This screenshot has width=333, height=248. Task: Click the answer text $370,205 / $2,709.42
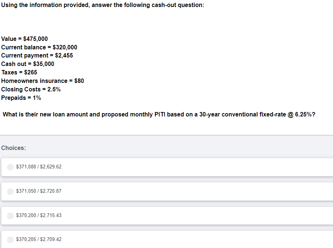pyautogui.click(x=39, y=240)
